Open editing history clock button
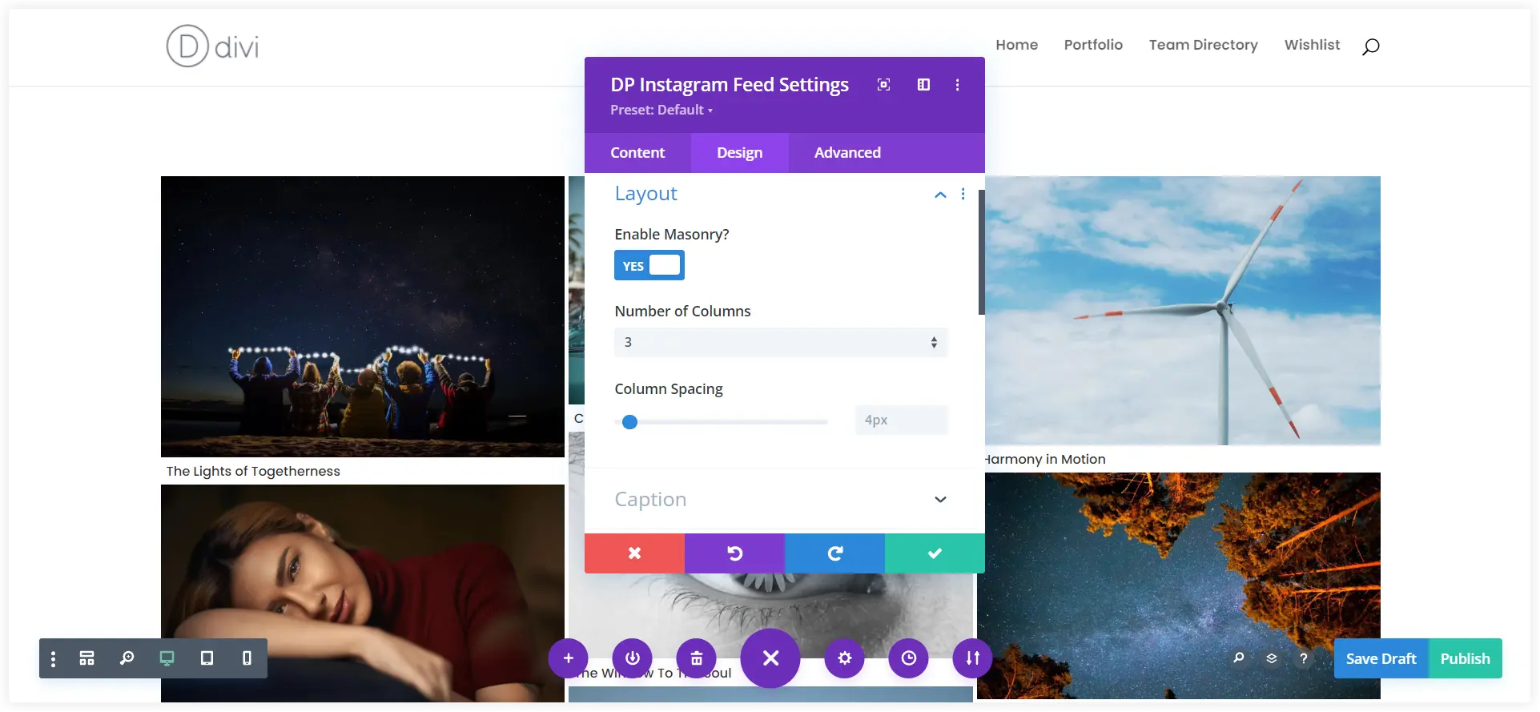Viewport: 1540px width, 712px height. pyautogui.click(x=909, y=658)
